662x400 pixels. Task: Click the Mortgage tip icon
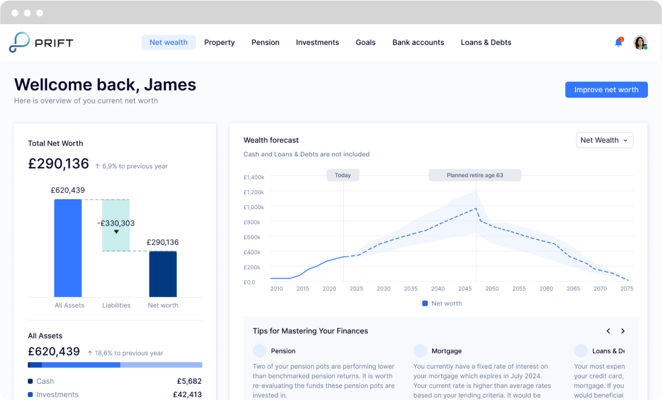[420, 350]
